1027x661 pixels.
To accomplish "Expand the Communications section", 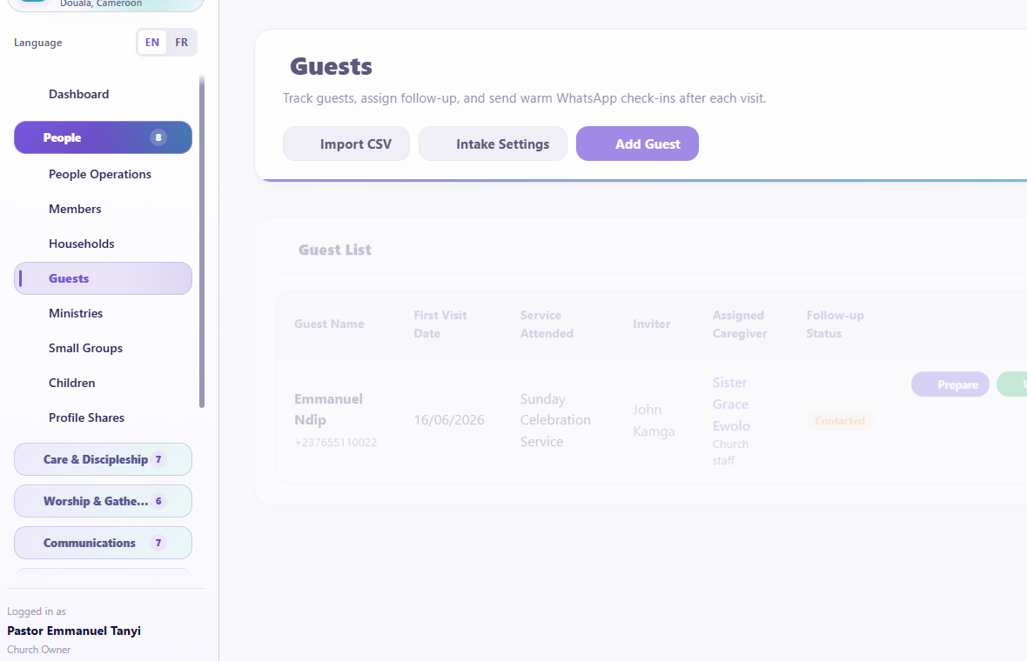I will [x=103, y=544].
